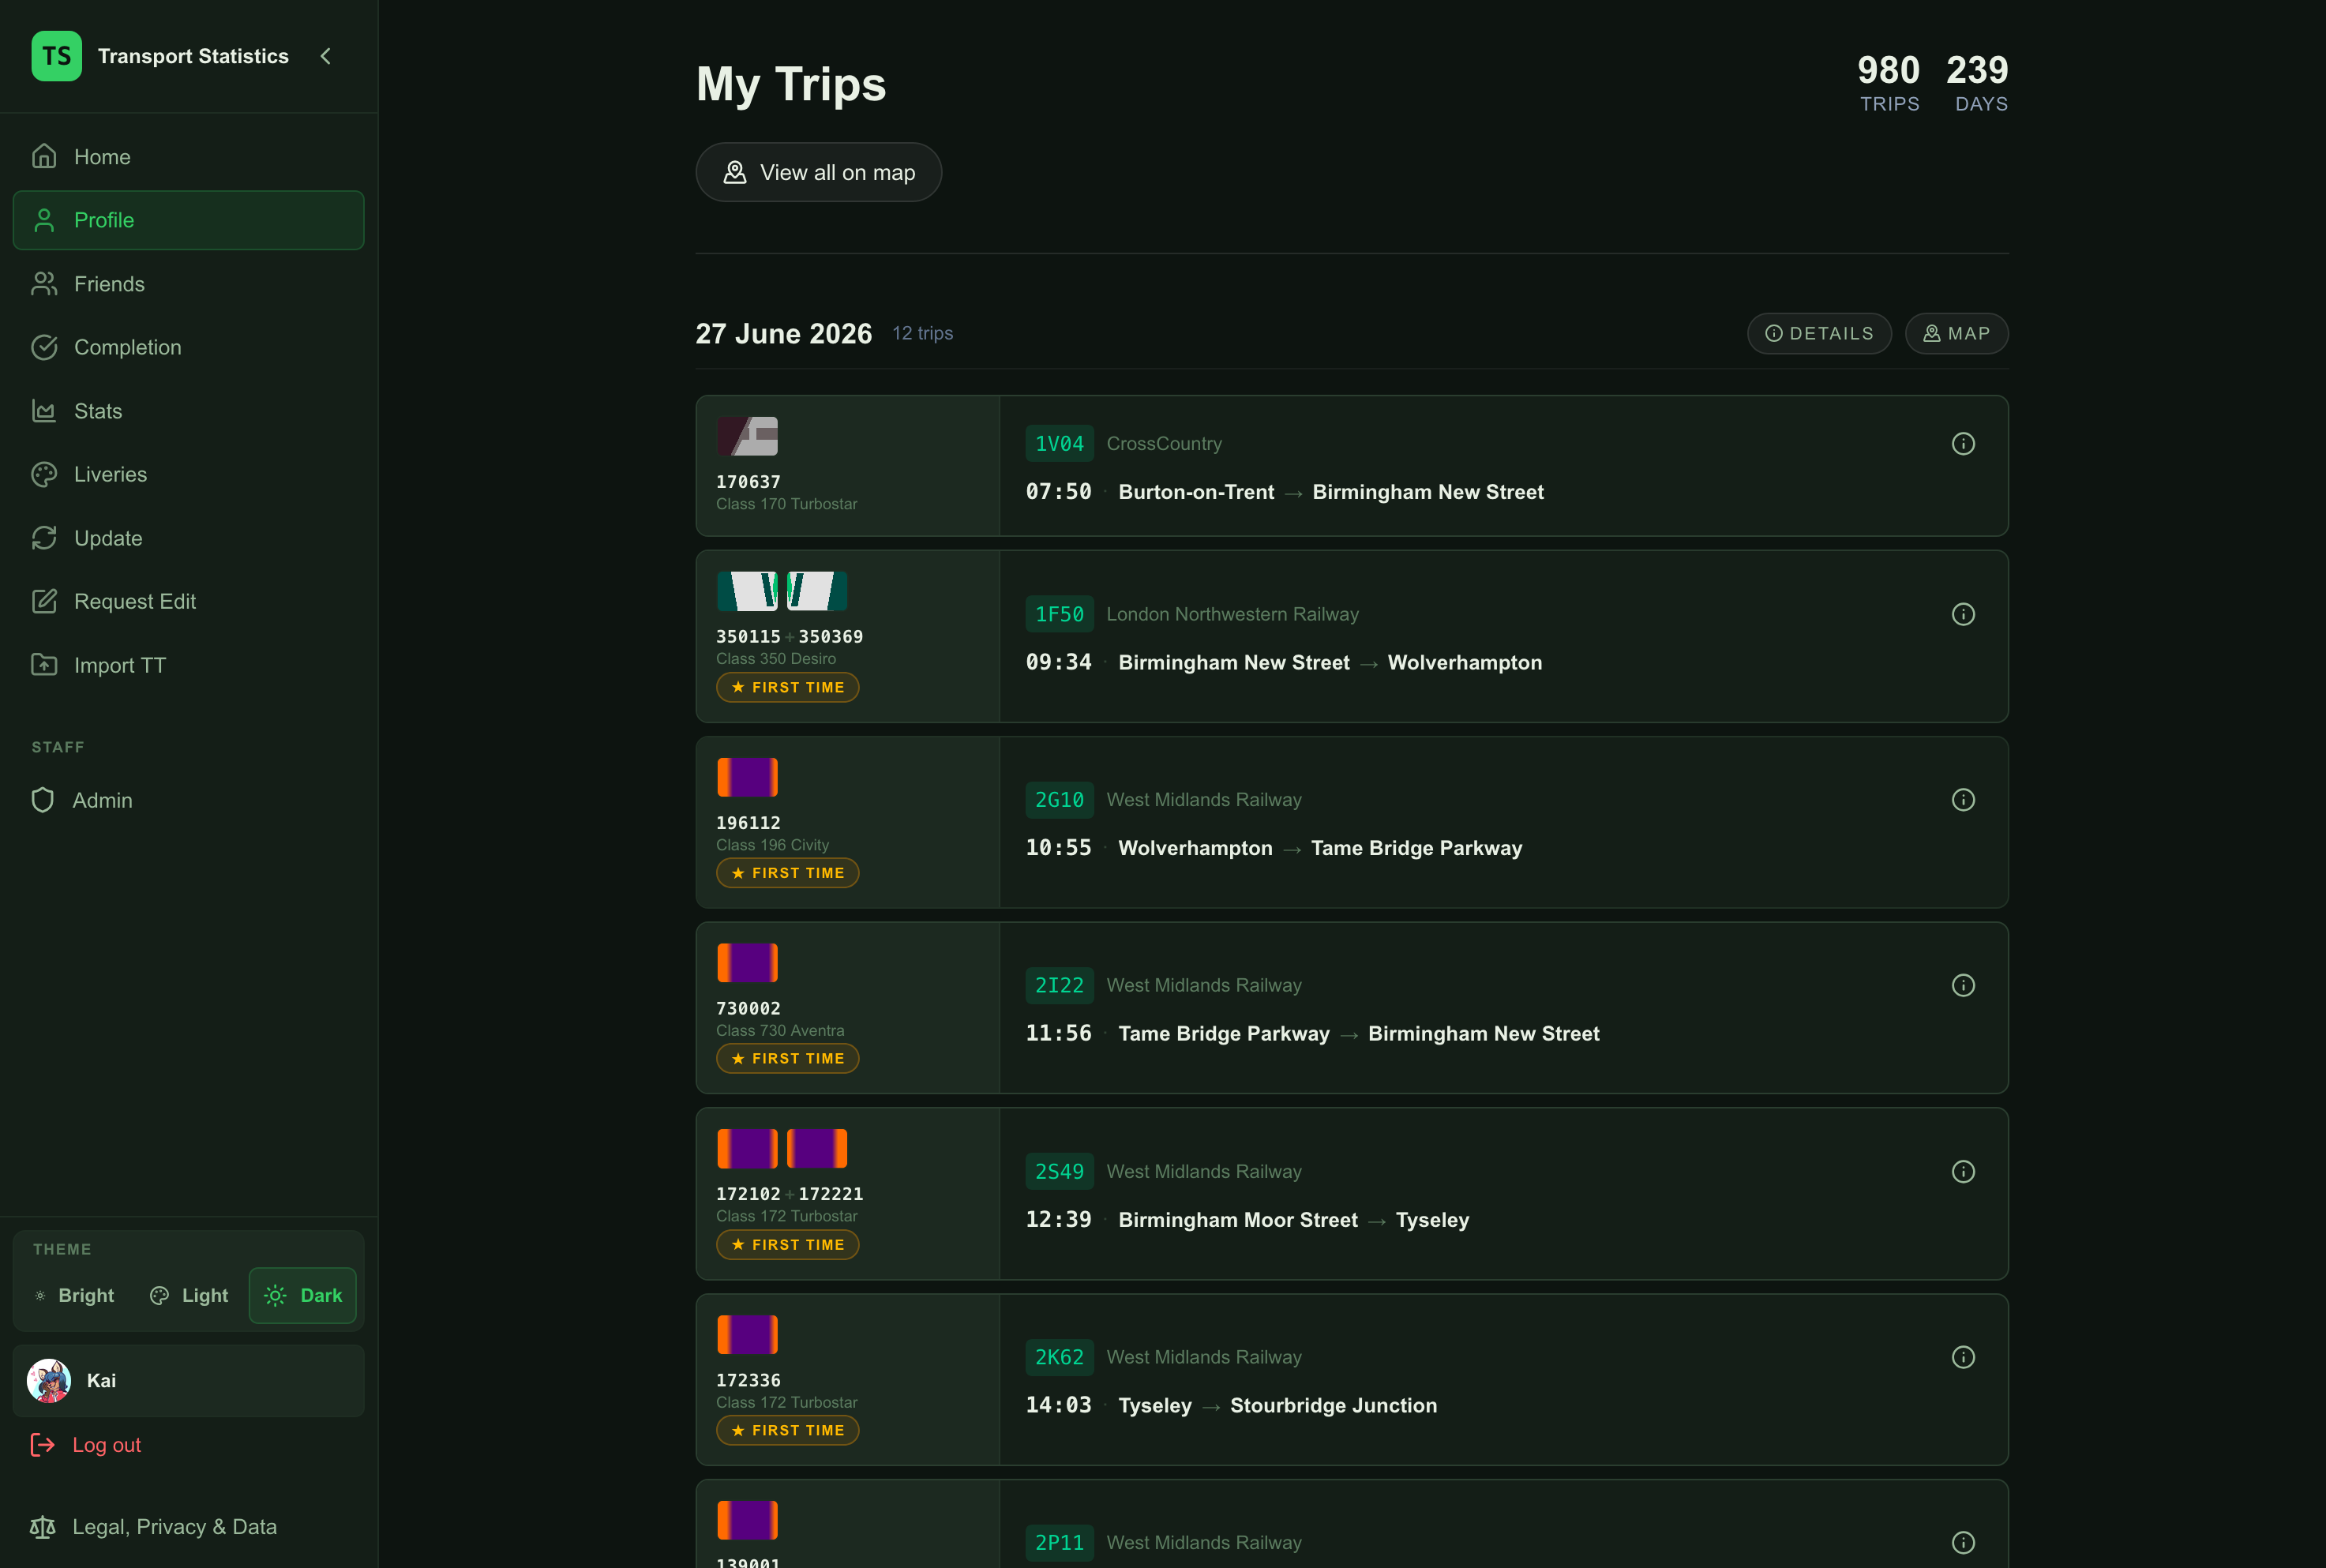The image size is (2326, 1568).
Task: Show info for the 1F50 London Northwestern trip
Action: pyautogui.click(x=1962, y=614)
